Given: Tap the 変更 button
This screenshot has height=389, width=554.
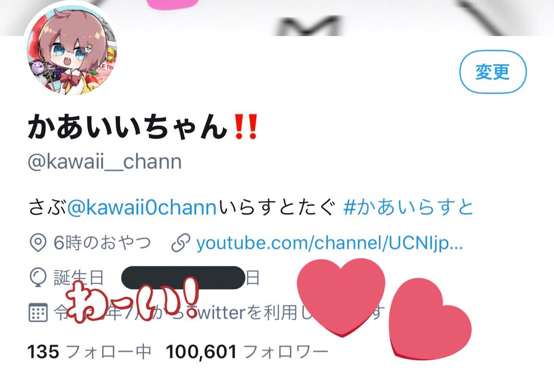Looking at the screenshot, I should [x=493, y=72].
